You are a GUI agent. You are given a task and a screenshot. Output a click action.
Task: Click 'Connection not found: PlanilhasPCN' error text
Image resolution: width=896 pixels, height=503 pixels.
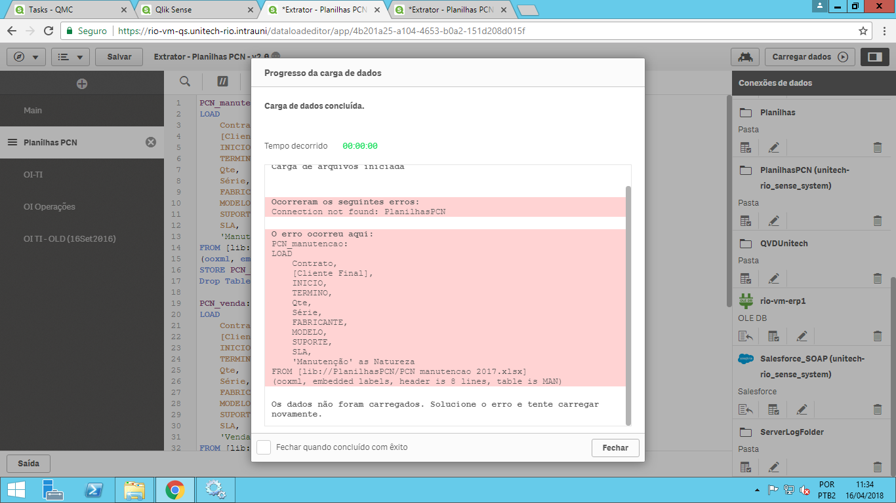point(359,212)
